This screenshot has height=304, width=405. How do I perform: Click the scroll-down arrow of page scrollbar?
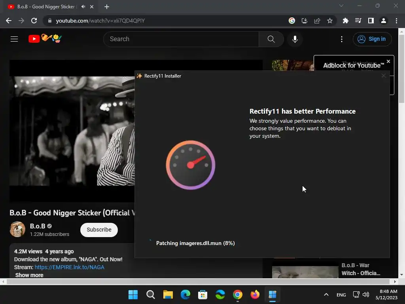(x=402, y=275)
